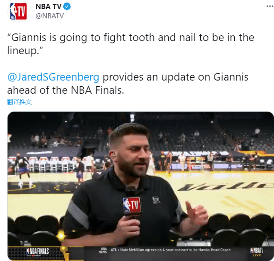This screenshot has height=261, width=274.
Task: Open the NBA TV profile avatar
Action: [18, 11]
